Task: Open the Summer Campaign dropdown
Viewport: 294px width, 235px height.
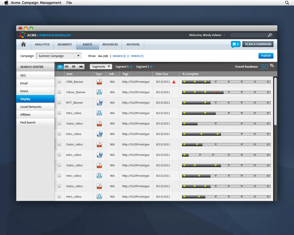Action: coord(59,56)
